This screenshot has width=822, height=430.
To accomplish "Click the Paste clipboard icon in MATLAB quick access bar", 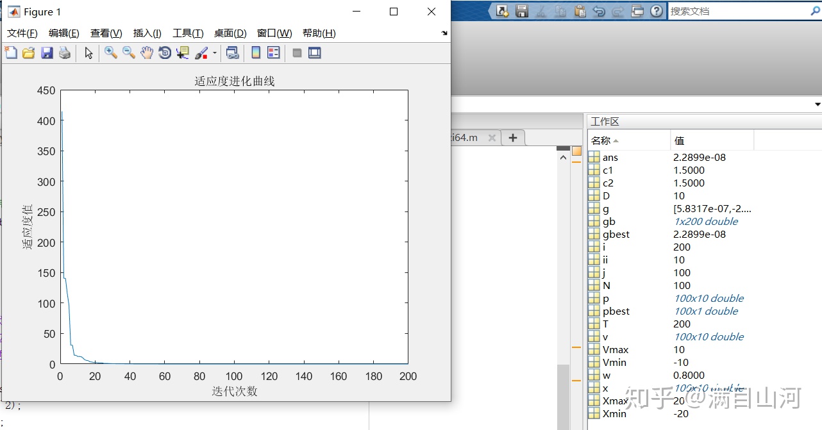I will (580, 11).
